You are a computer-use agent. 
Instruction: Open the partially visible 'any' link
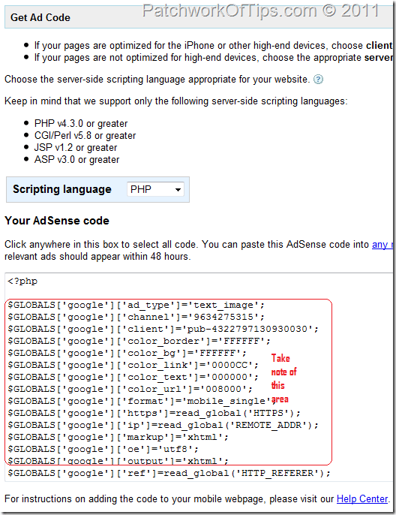click(x=382, y=245)
